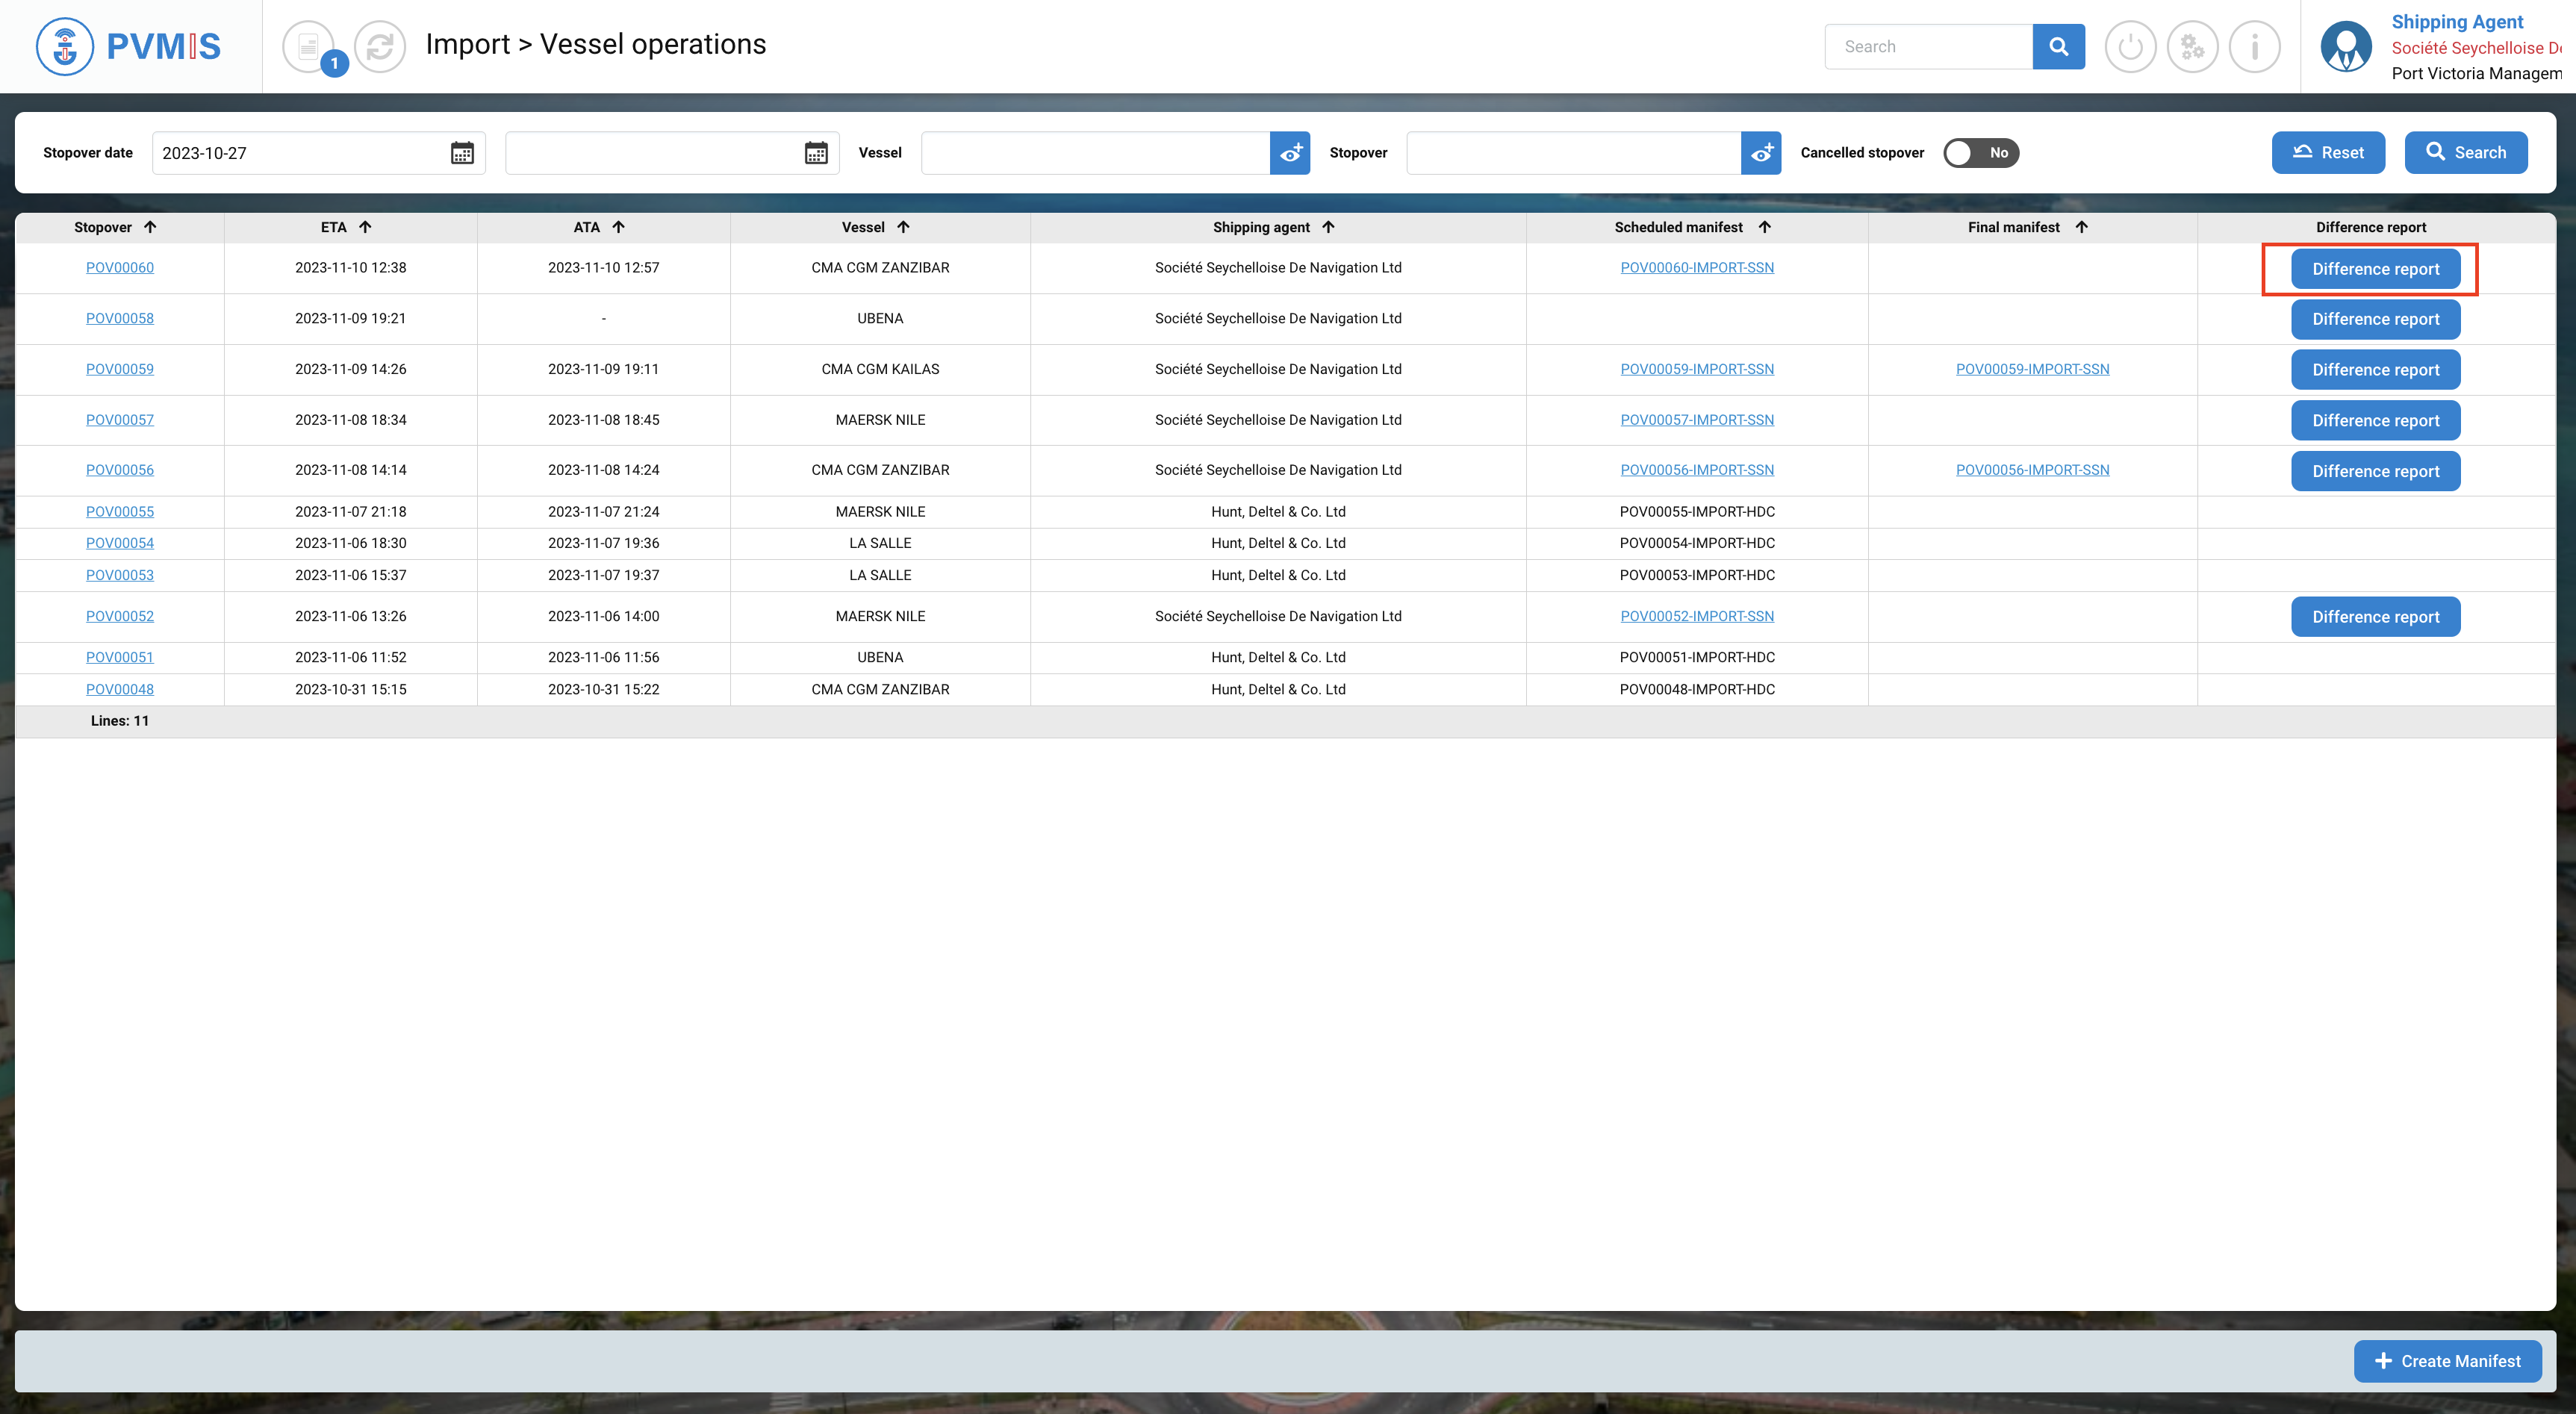Open calendar icon of second date field
This screenshot has height=1414, width=2576.
click(x=816, y=153)
